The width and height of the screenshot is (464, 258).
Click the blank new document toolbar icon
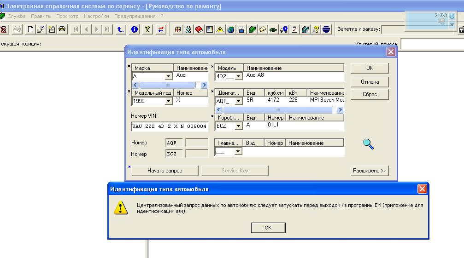coord(30,29)
